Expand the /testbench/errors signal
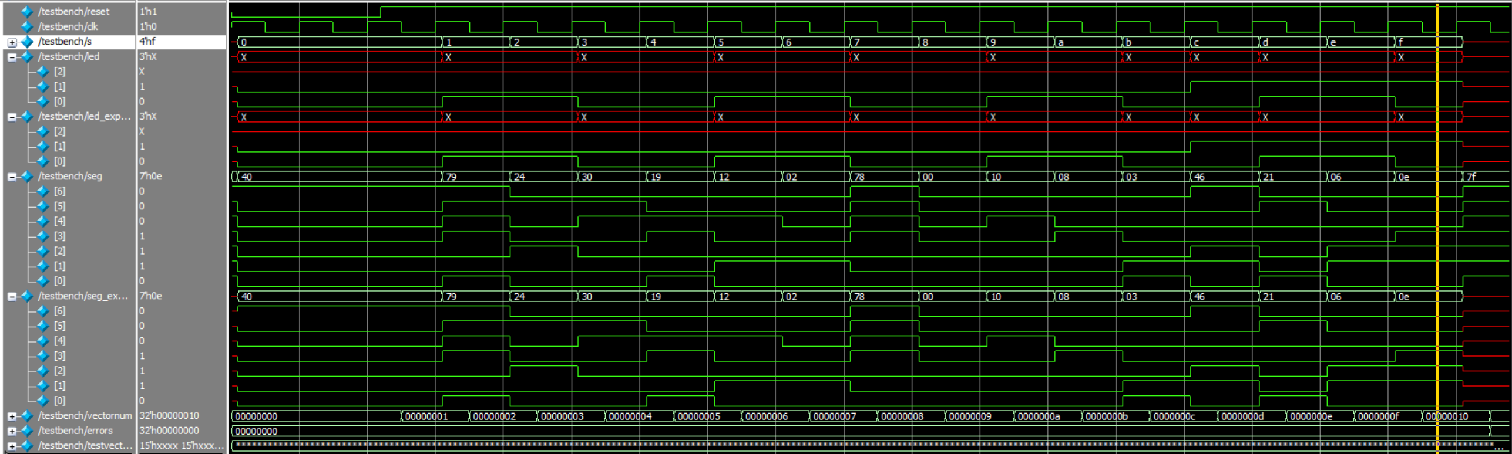Image resolution: width=1512 pixels, height=454 pixels. pos(12,431)
